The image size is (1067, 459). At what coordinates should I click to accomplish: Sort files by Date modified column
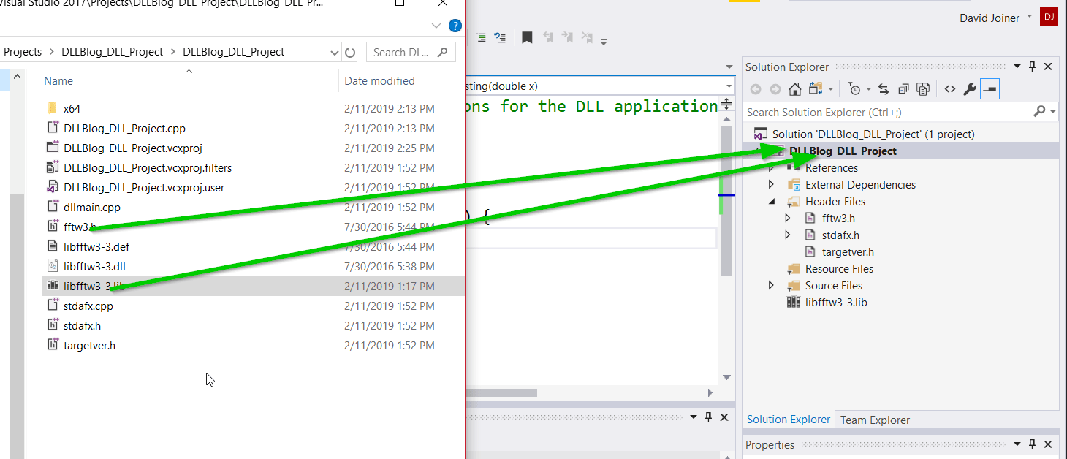point(380,81)
